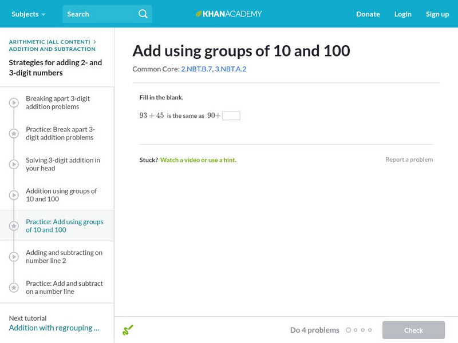
Task: Click the last problem progress circle
Action: coord(370,330)
